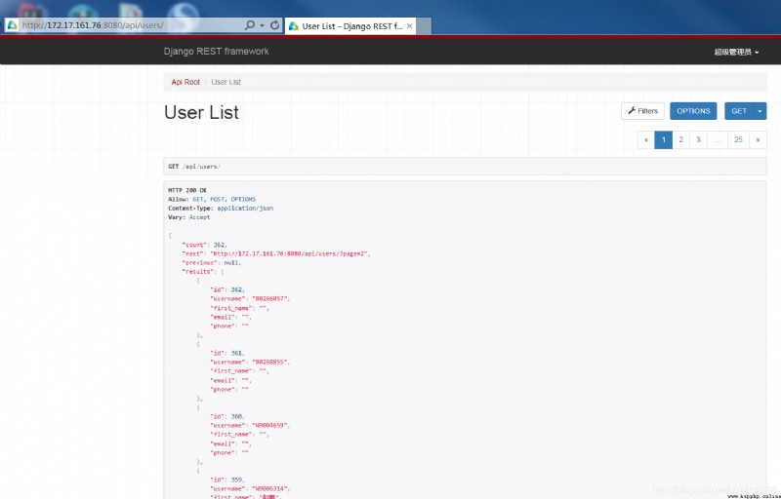
Task: Click the GET button
Action: [739, 111]
